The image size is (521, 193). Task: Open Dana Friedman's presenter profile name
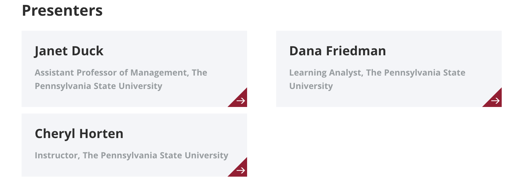pos(337,51)
